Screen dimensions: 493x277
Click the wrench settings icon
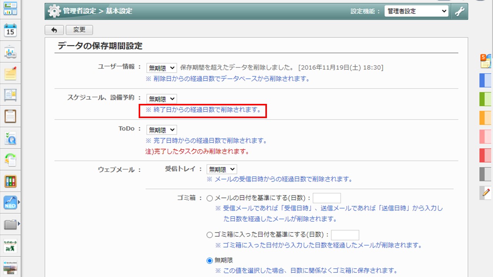coord(459,11)
